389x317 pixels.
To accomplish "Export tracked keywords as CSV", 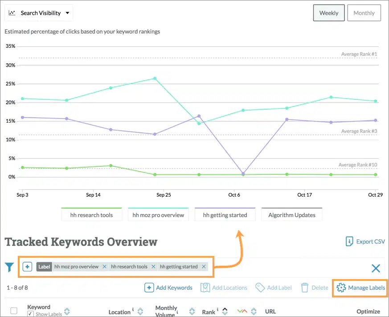I will click(x=365, y=242).
